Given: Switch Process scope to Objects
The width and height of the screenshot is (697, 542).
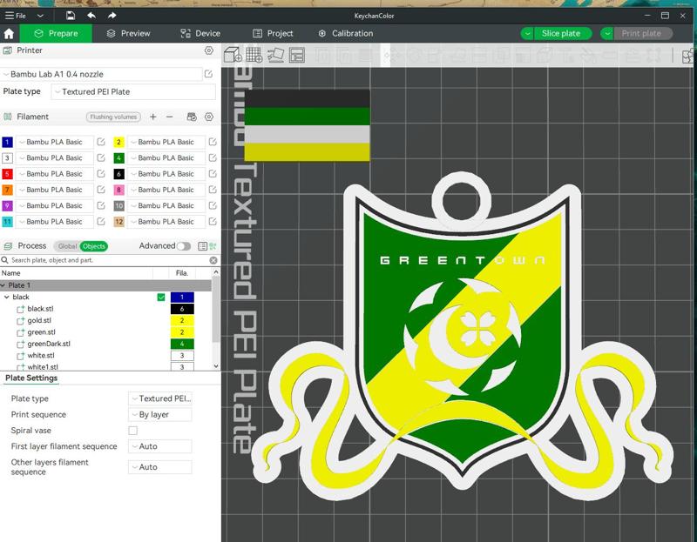Looking at the screenshot, I should pos(94,246).
